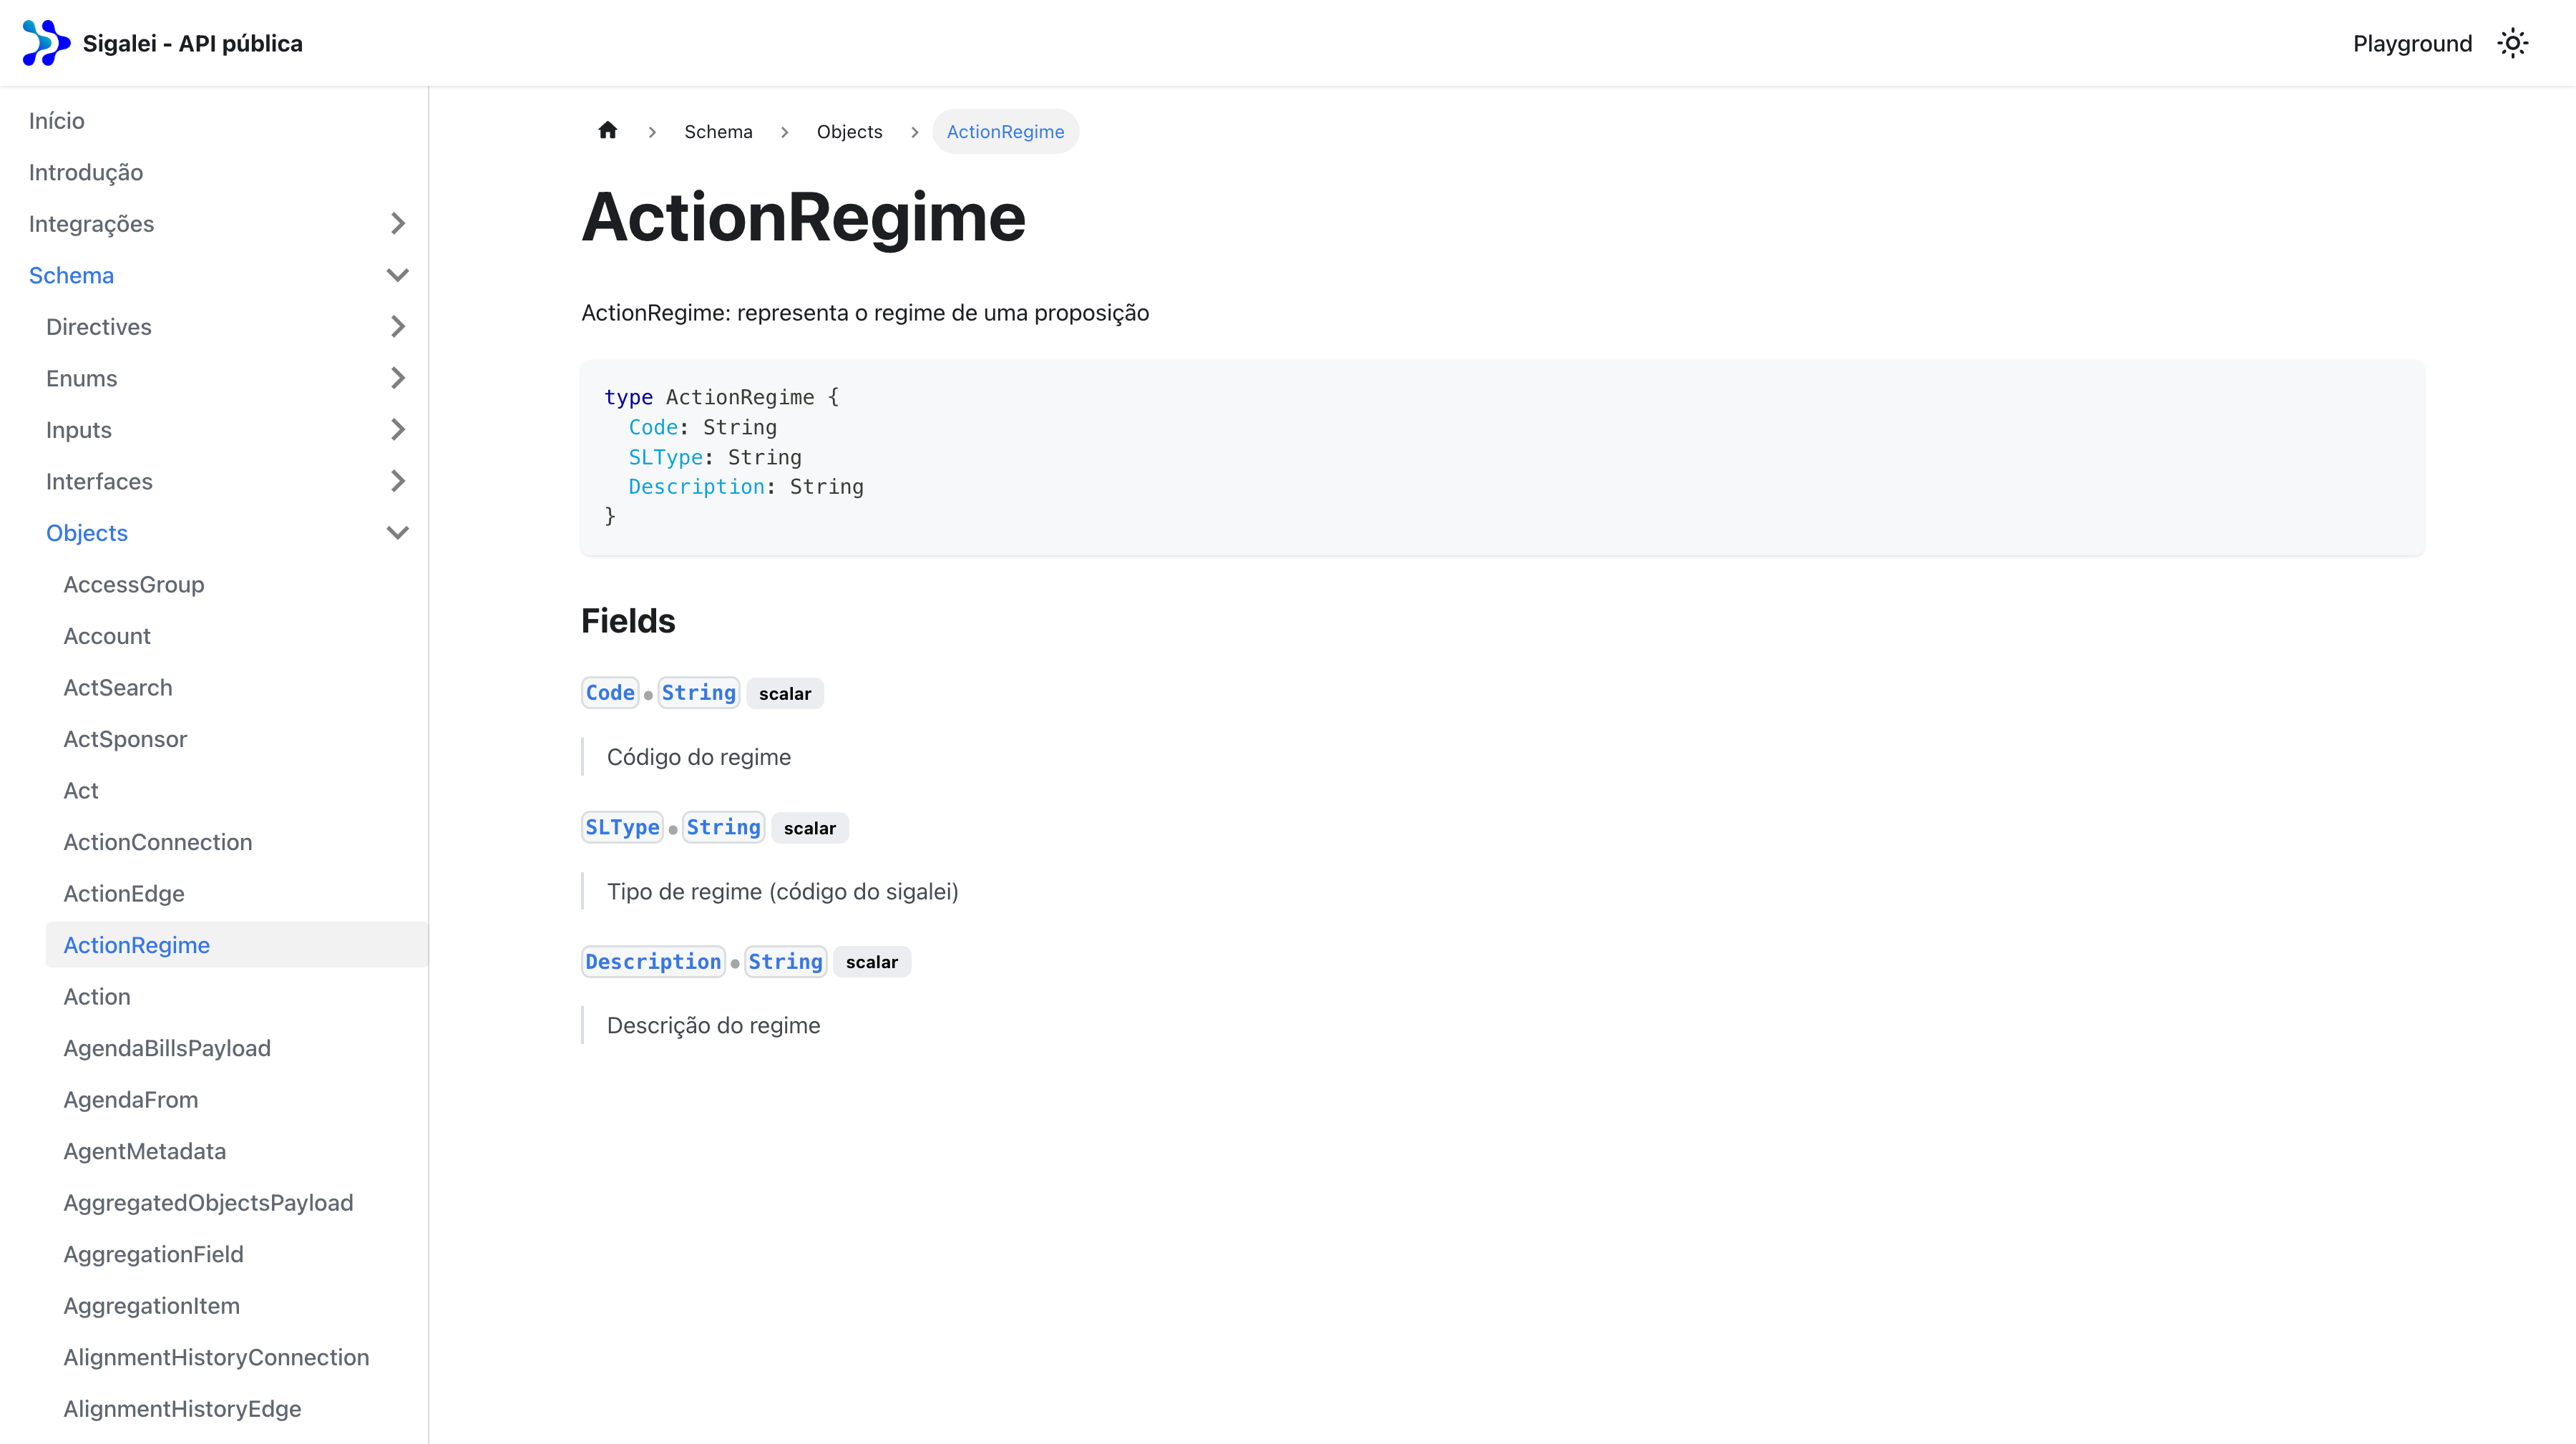Open the Playground link

[x=2411, y=43]
